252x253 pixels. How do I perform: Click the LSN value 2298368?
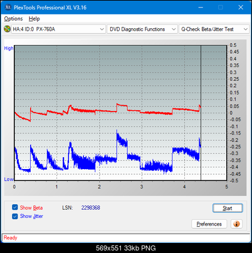click(91, 208)
